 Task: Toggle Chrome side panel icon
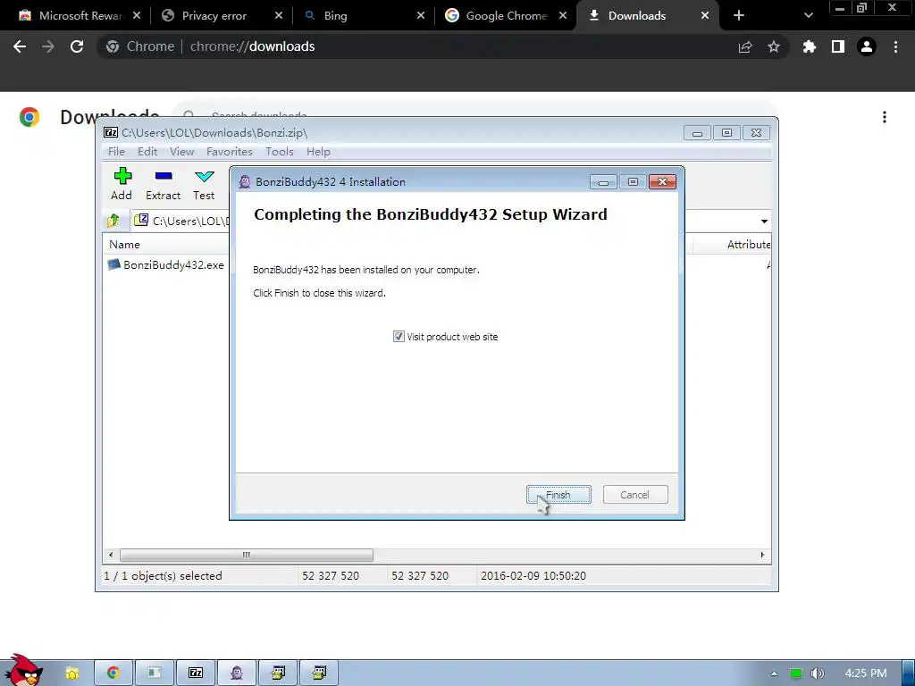(838, 46)
